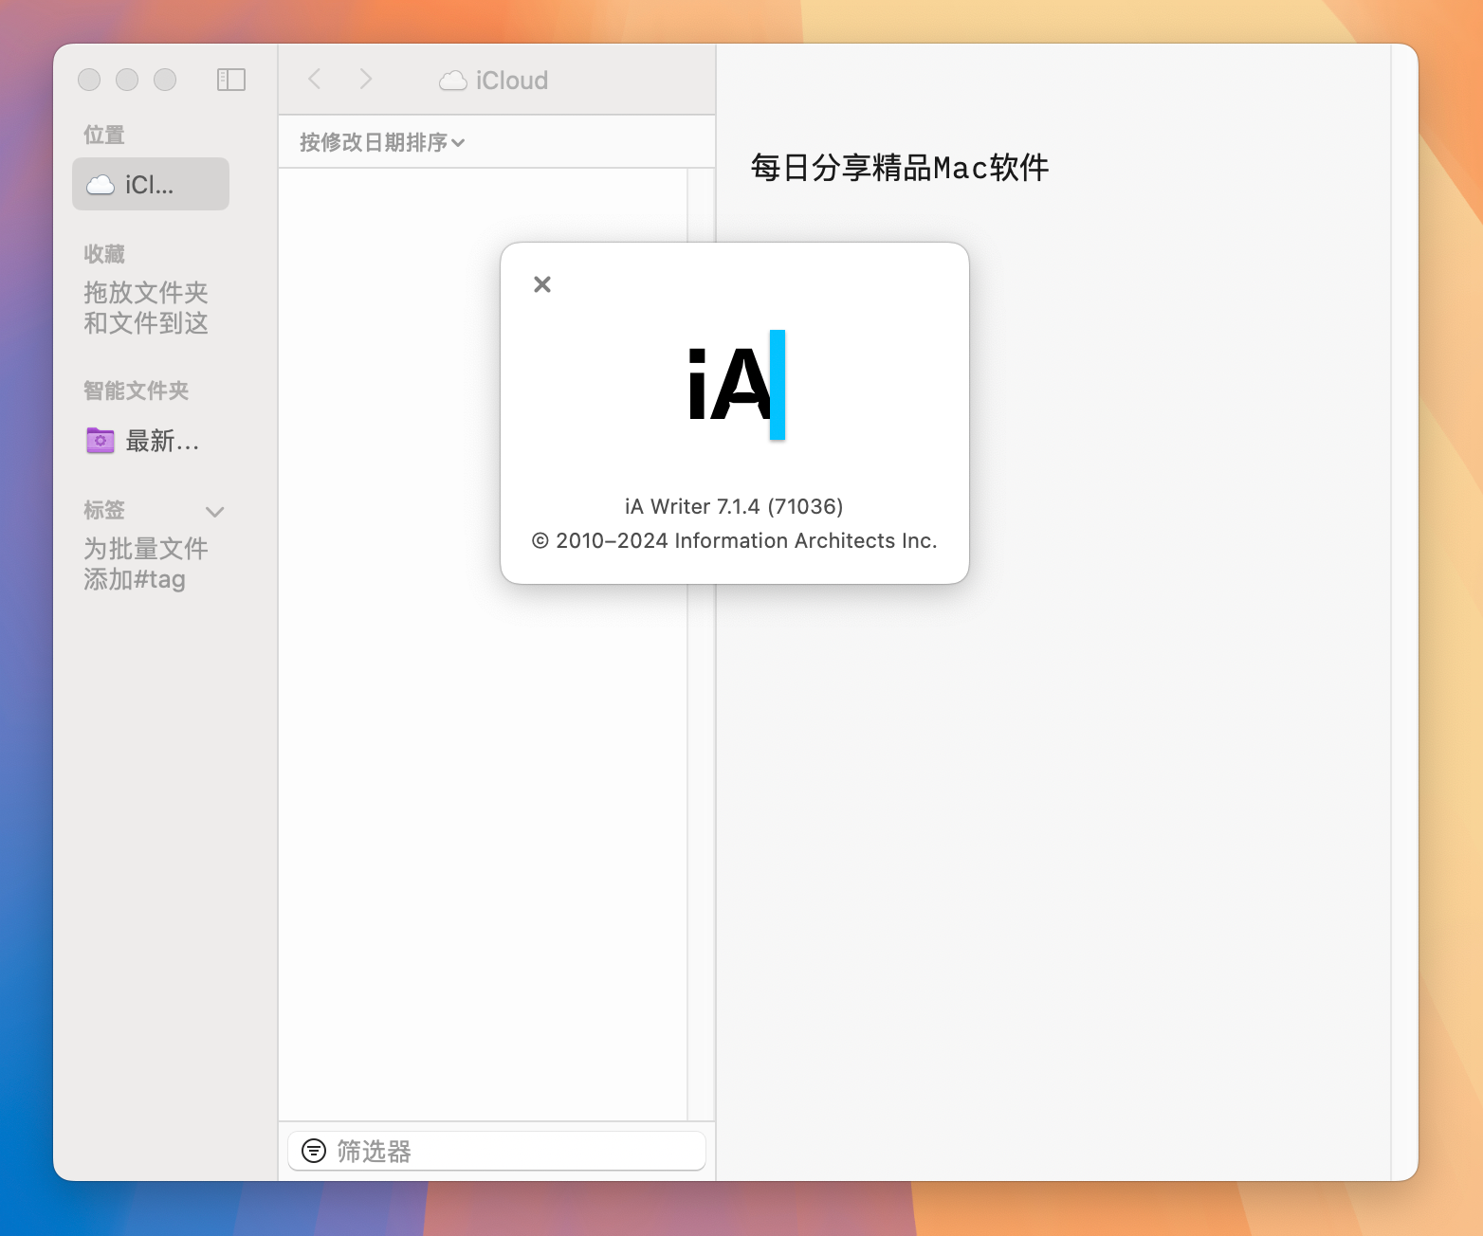Open the sort by modified date dropdown
1483x1236 pixels.
click(382, 142)
